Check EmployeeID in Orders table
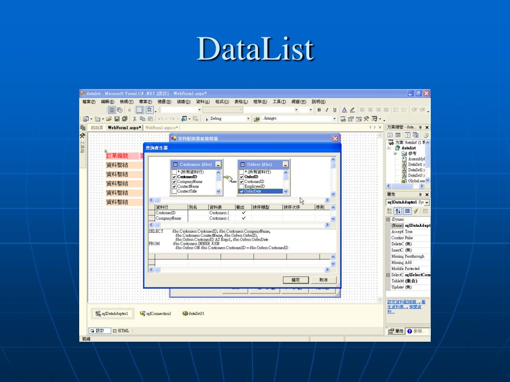Viewport: 510px width, 382px height. coord(242,187)
